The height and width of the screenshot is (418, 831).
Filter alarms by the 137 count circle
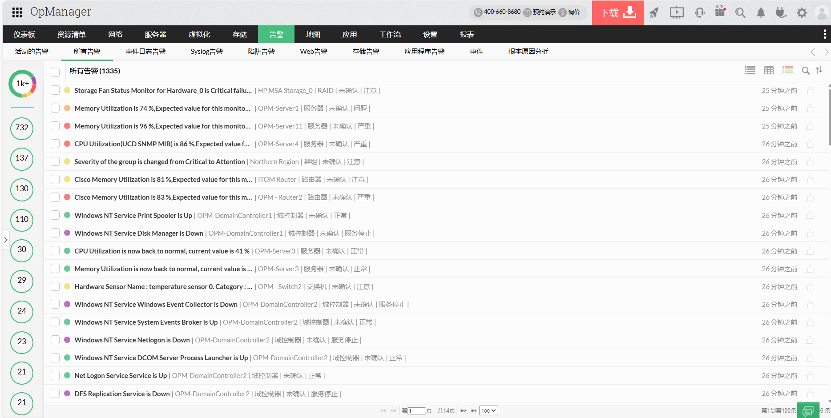tap(22, 158)
